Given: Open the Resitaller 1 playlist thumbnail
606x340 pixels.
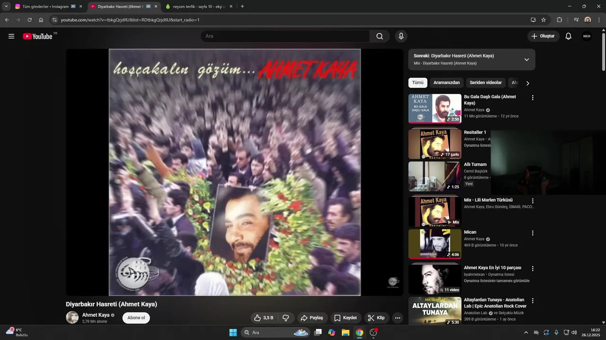Looking at the screenshot, I should [435, 144].
